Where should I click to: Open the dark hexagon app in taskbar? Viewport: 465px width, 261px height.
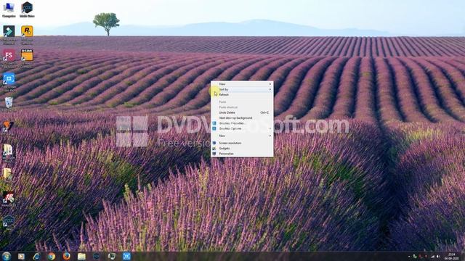(x=97, y=256)
